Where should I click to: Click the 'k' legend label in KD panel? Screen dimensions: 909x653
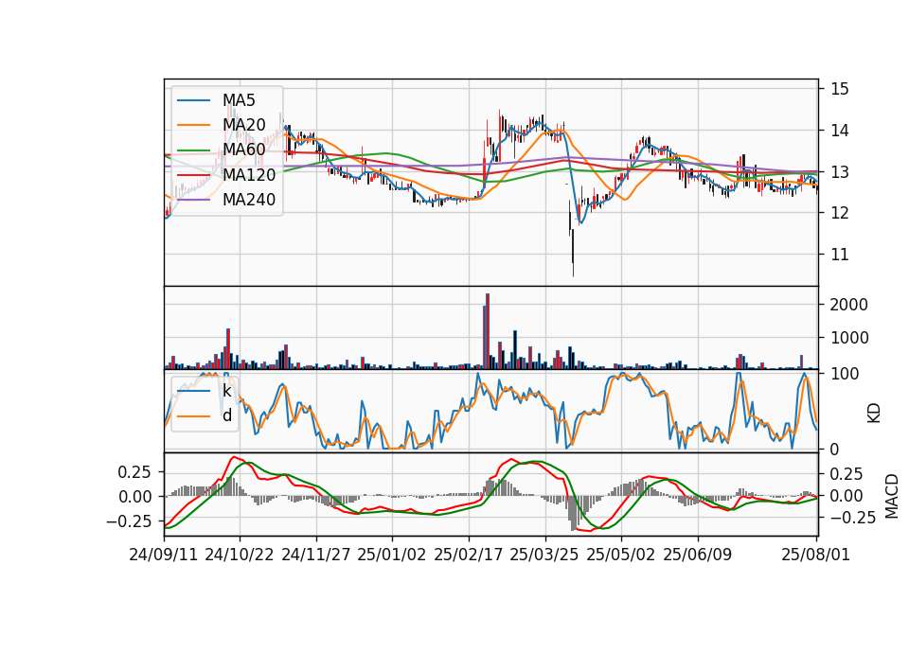pyautogui.click(x=226, y=391)
